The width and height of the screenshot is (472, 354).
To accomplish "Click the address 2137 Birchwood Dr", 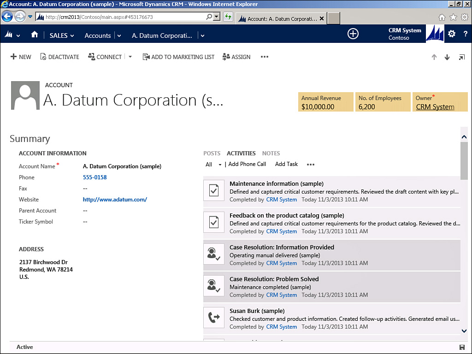I will (x=43, y=262).
